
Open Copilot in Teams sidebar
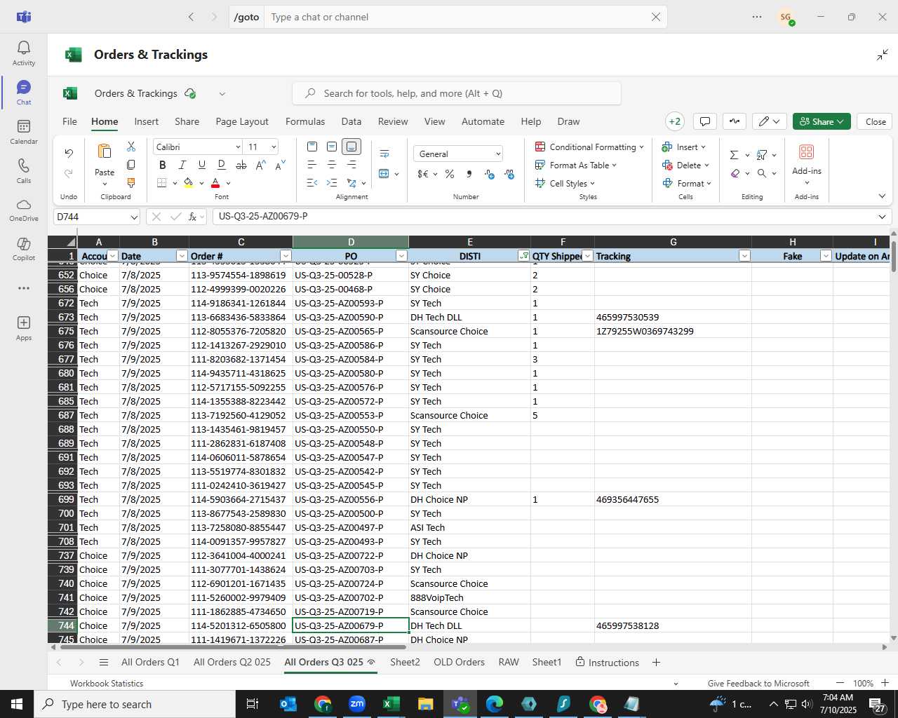click(x=23, y=249)
